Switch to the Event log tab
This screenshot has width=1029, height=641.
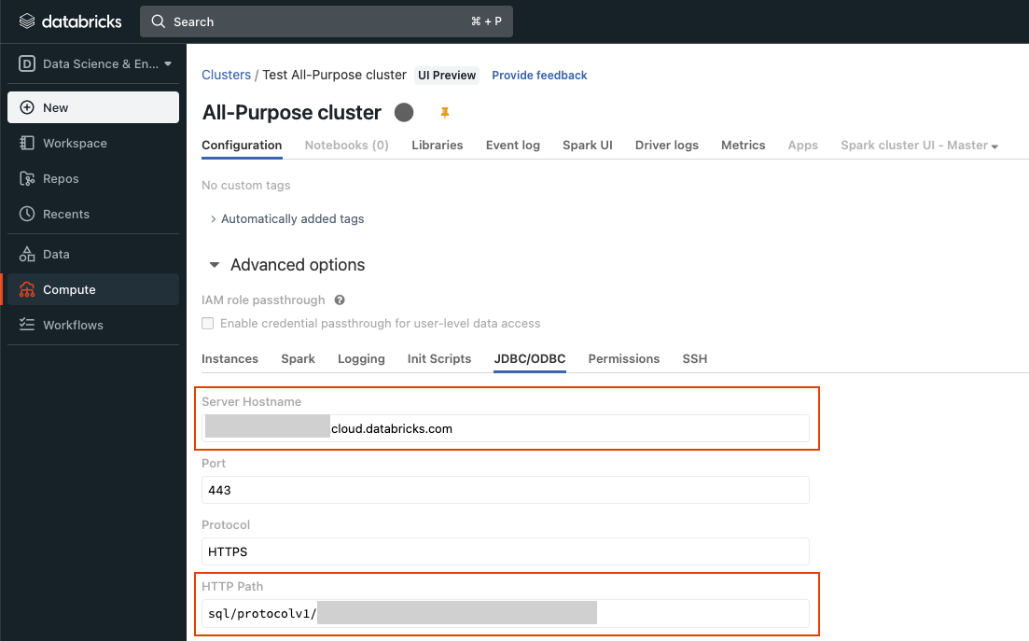(513, 146)
